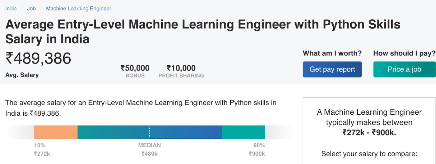The height and width of the screenshot is (164, 436).
Task: Click the ₹489k median value
Action: tap(149, 154)
